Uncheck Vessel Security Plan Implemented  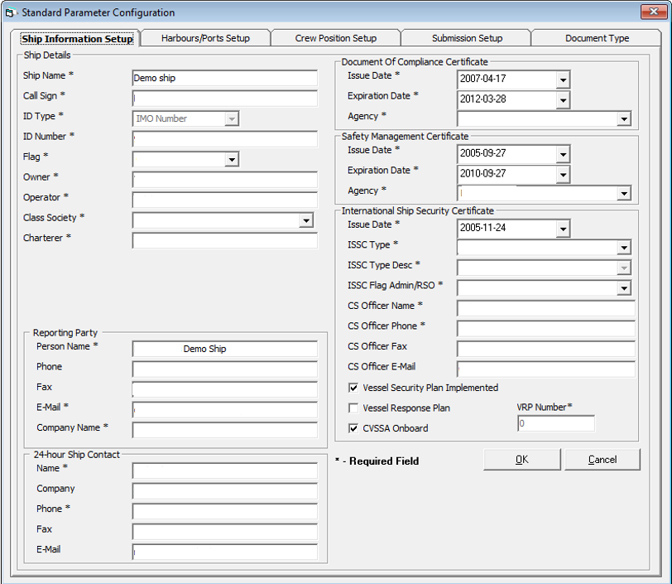point(353,387)
